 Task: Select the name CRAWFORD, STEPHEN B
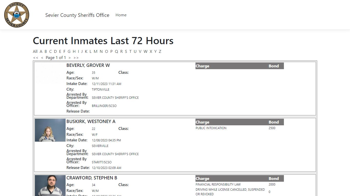(92, 178)
